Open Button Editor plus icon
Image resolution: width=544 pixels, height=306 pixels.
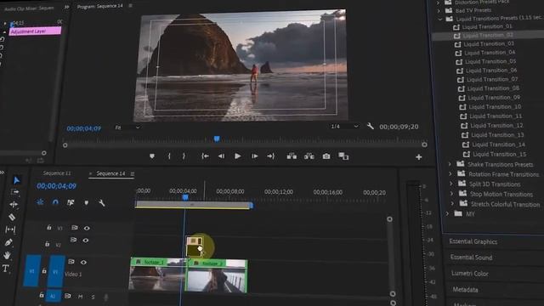point(419,157)
